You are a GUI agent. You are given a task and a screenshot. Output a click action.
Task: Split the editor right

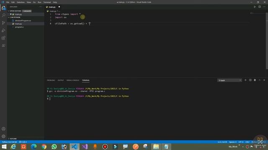coord(260,7)
